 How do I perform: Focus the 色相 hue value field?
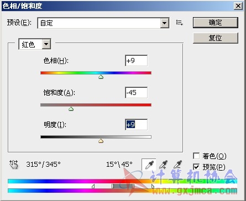coord(136,61)
